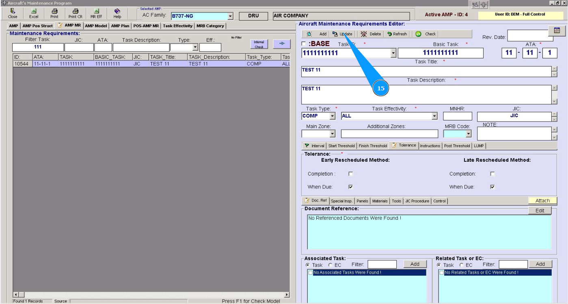Open the Start Threshold tab
The height and width of the screenshot is (304, 568).
tap(341, 146)
